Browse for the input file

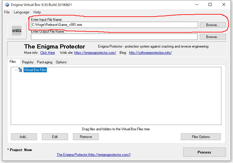pos(213,25)
